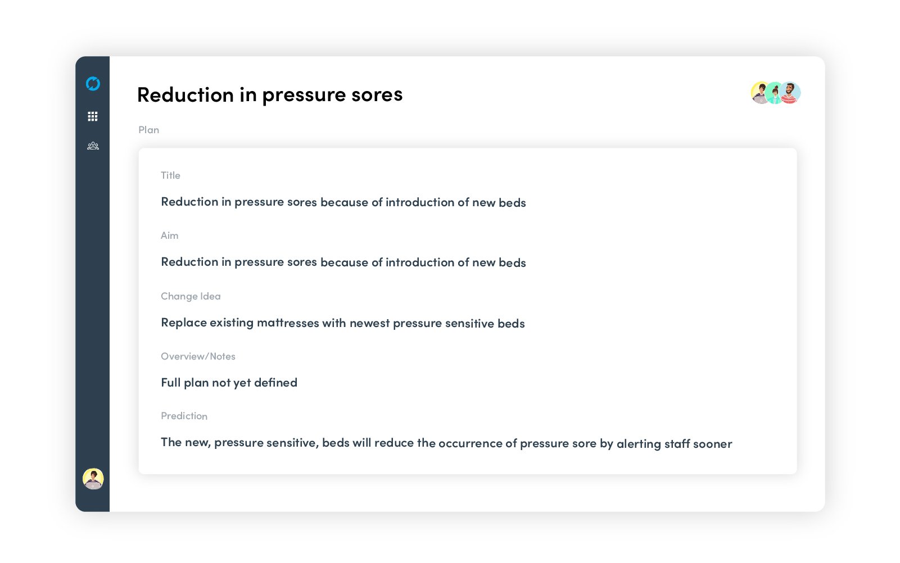This screenshot has height=563, width=900.
Task: Open the grid dashboard icon in sidebar
Action: pos(93,116)
